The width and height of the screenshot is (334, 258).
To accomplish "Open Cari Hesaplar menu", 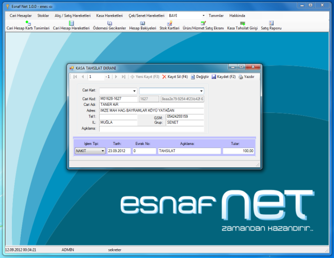I will [x=21, y=15].
